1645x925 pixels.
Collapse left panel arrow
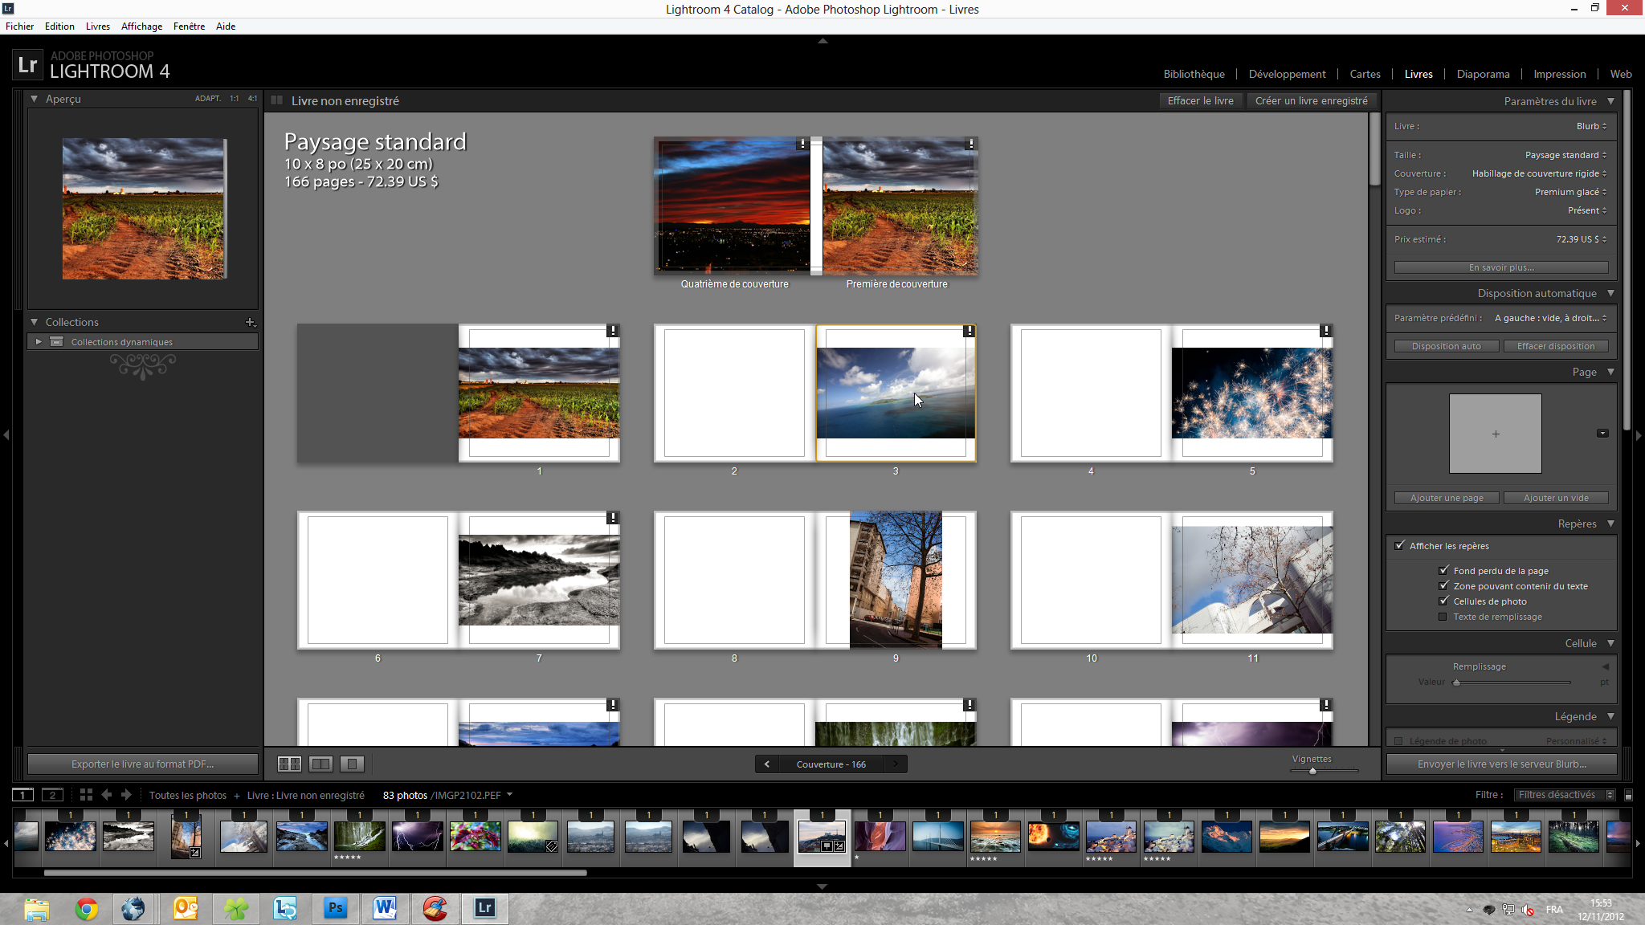[6, 434]
